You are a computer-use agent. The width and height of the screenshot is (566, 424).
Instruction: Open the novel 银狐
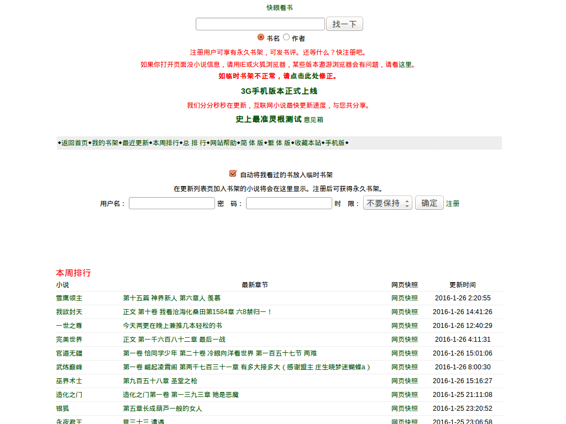coord(62,409)
